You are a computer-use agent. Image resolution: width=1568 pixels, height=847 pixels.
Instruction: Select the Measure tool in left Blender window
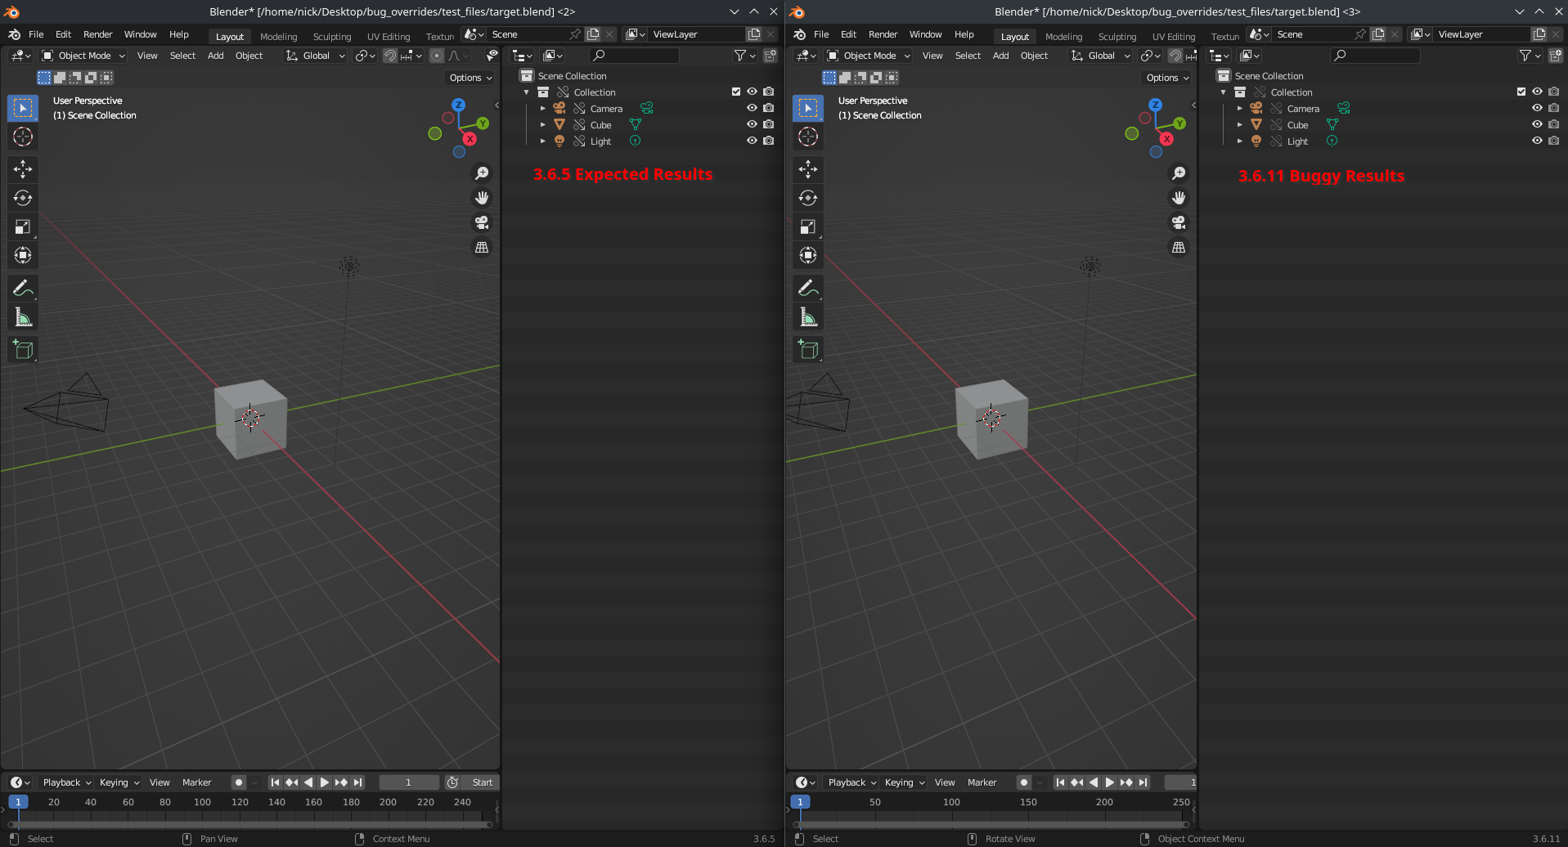coord(23,317)
